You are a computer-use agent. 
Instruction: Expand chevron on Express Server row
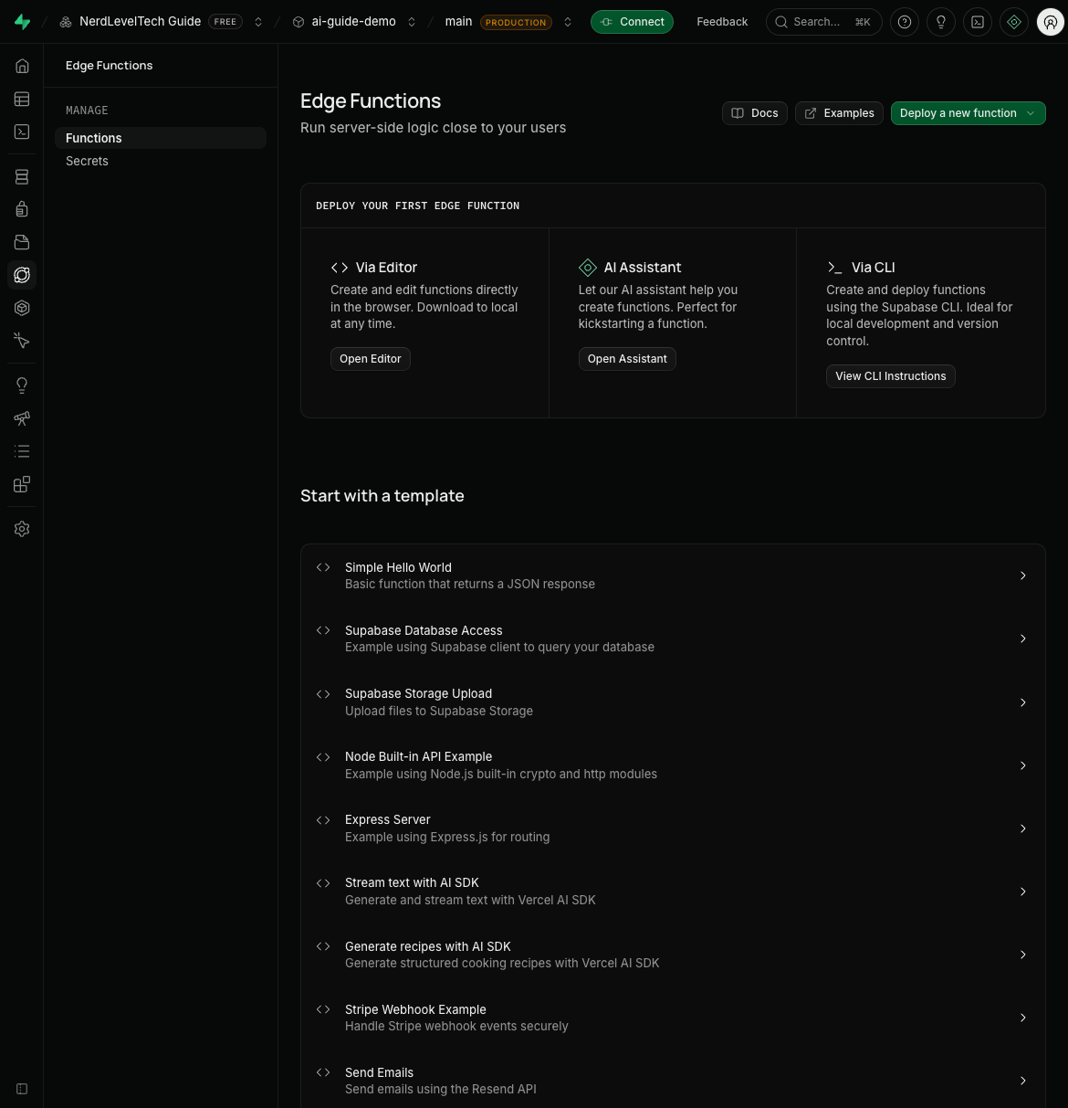pyautogui.click(x=1023, y=828)
